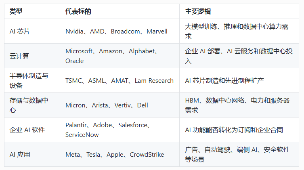Viewport: 304px width, 170px height.
Task: Click the AI 功能能否转化为订阅和企业合同 cell
Action: (239, 130)
